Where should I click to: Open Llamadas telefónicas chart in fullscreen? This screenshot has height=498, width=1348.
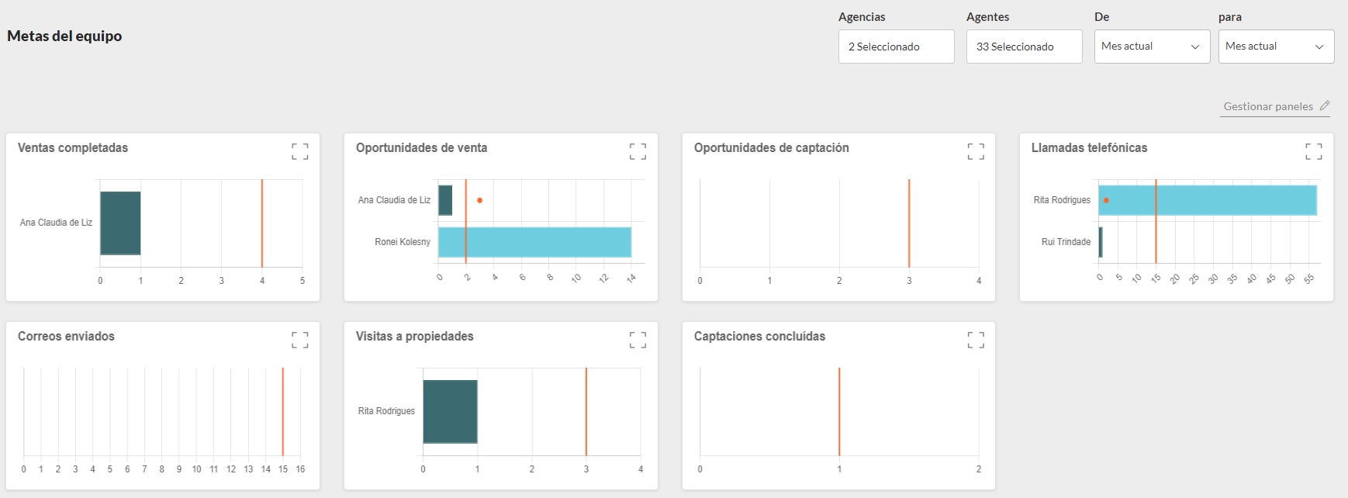1313,151
